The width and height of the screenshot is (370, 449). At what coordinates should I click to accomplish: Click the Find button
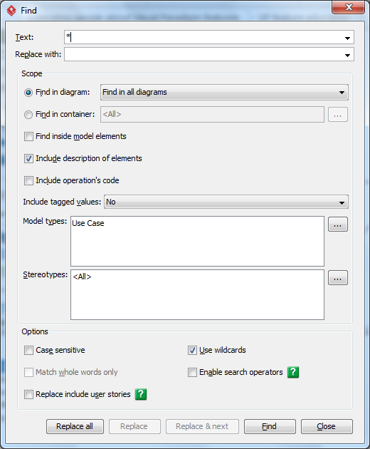point(270,426)
